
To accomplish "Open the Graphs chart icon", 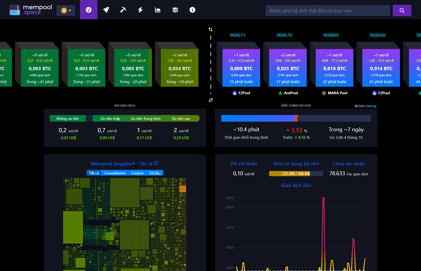I will [158, 10].
